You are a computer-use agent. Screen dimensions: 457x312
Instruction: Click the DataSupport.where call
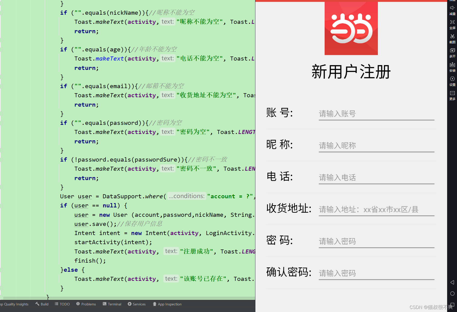pos(134,196)
